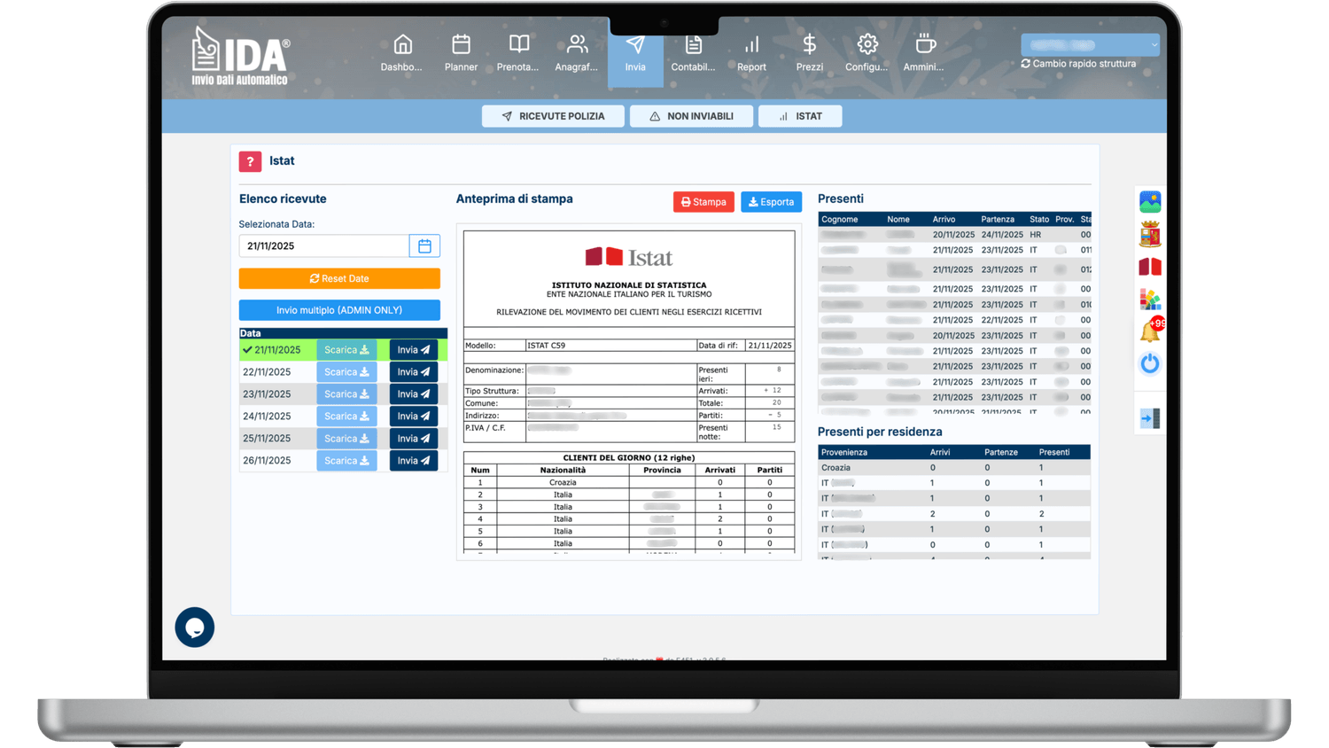Image resolution: width=1329 pixels, height=748 pixels.
Task: Click Invia for 22/11/2025
Action: pyautogui.click(x=414, y=372)
